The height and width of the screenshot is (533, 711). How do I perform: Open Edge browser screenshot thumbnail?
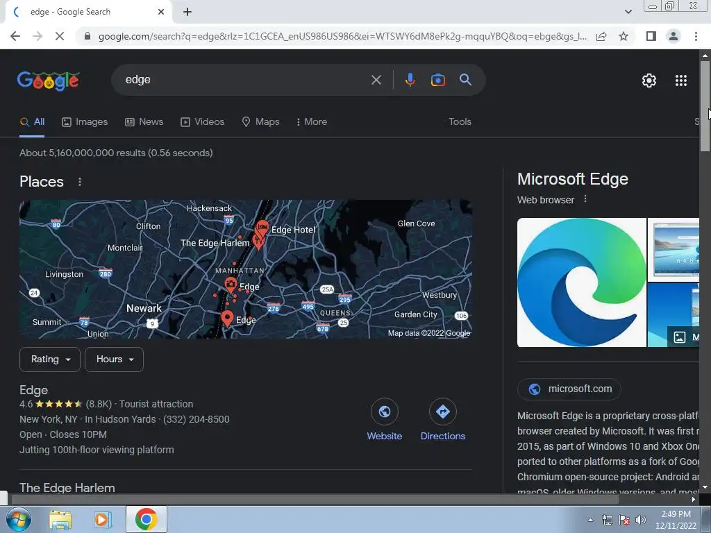click(674, 250)
